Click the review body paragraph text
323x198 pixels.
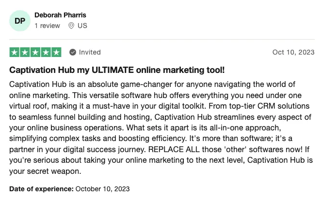click(161, 127)
